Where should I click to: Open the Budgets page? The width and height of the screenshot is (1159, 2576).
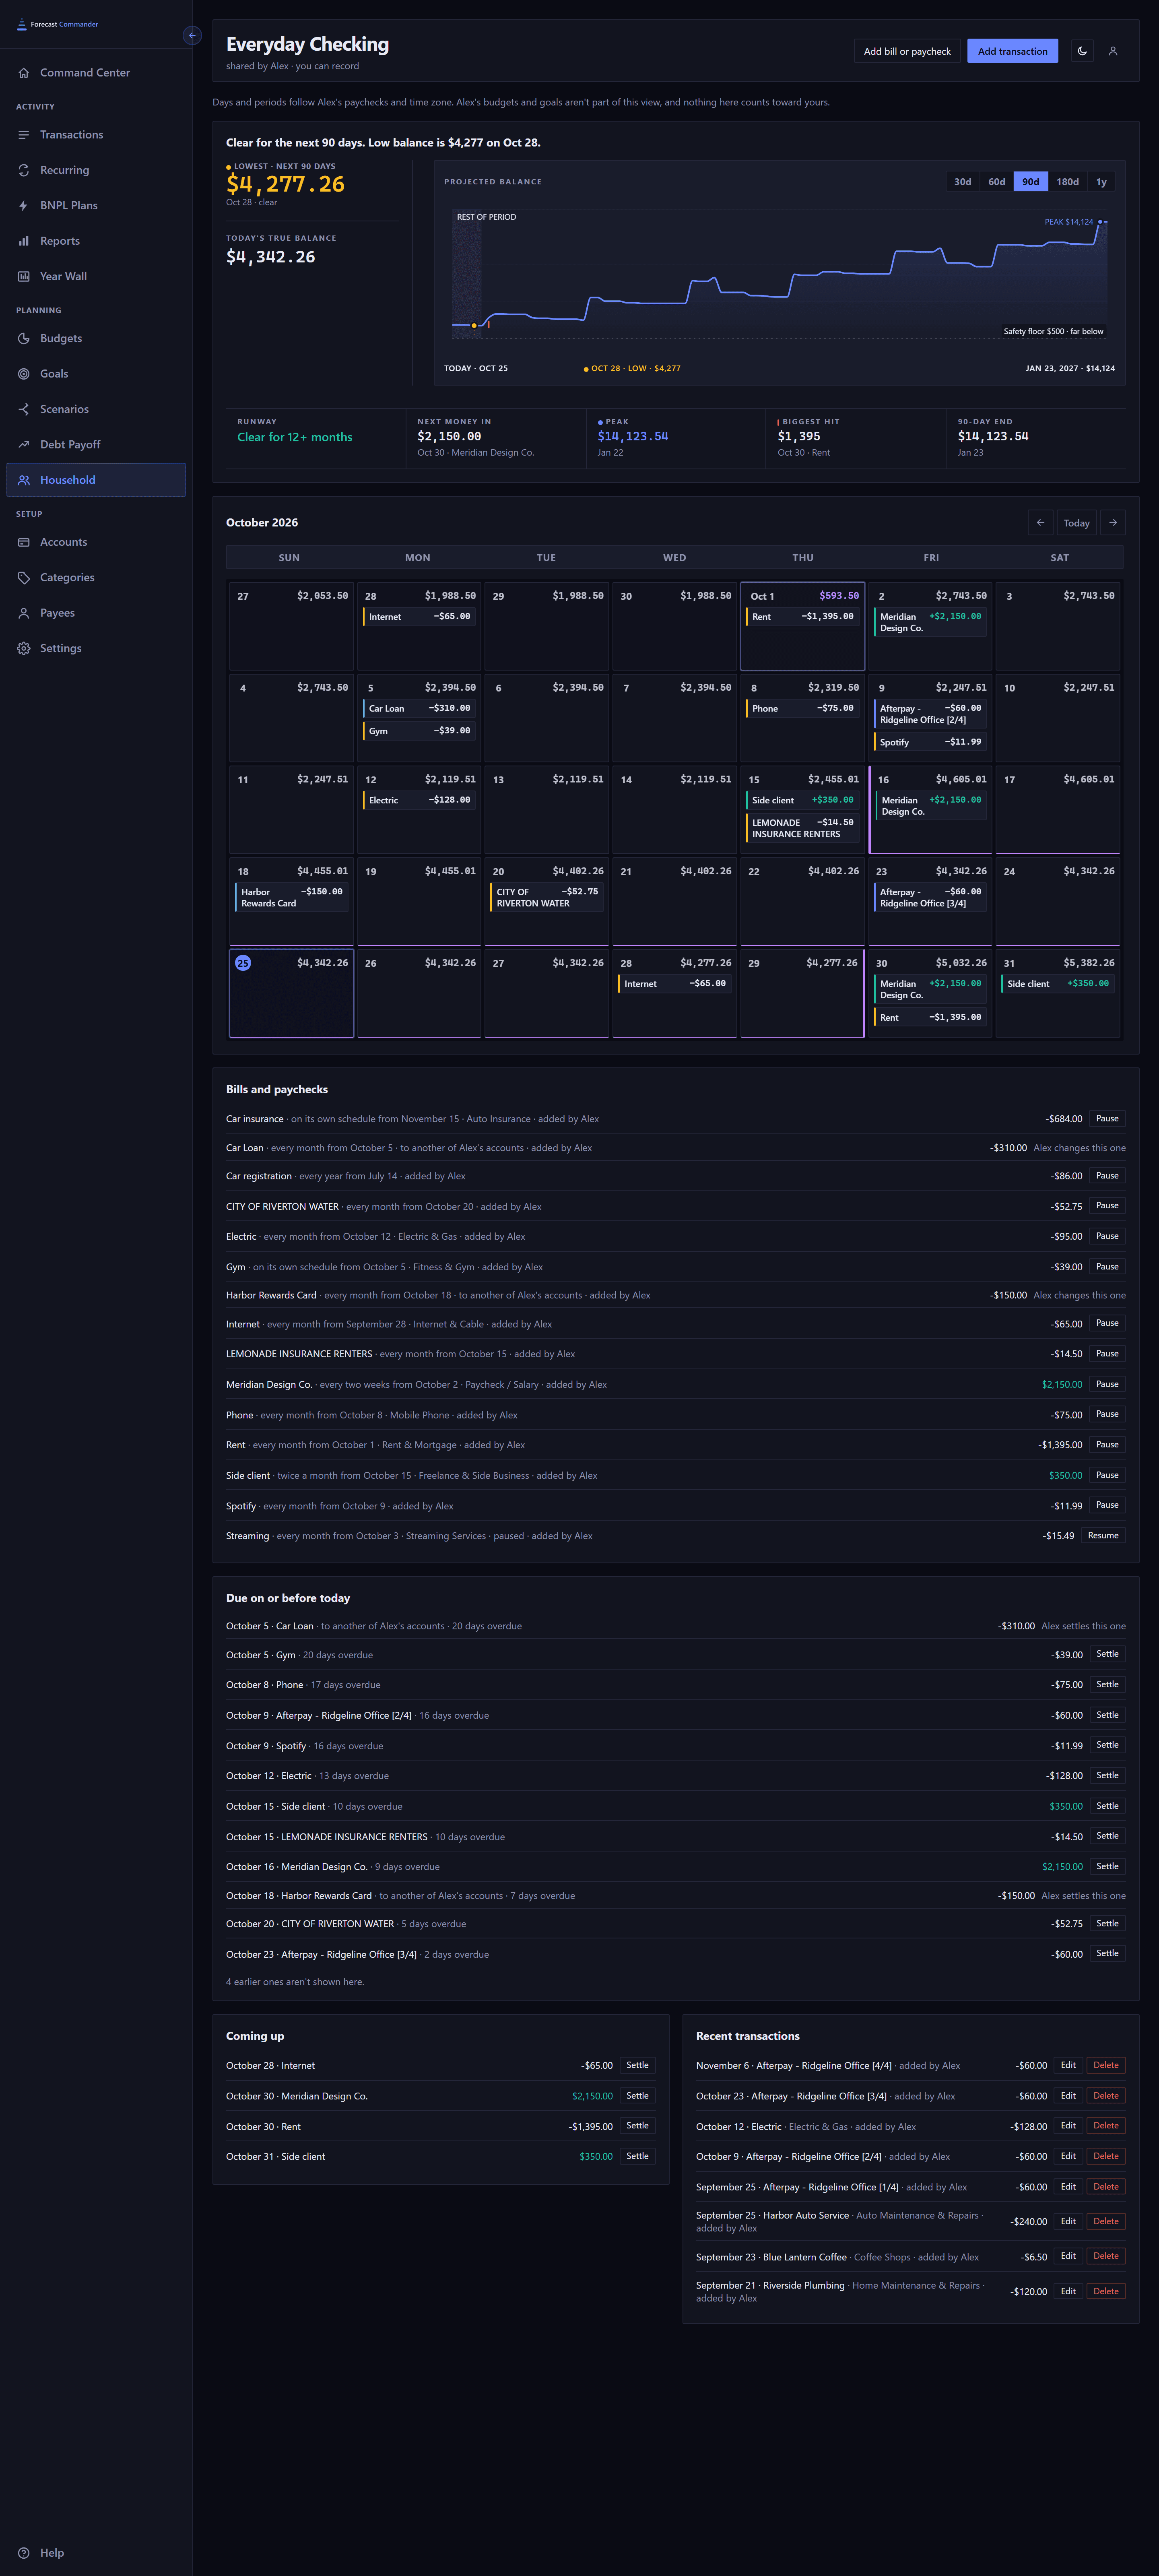click(96, 338)
